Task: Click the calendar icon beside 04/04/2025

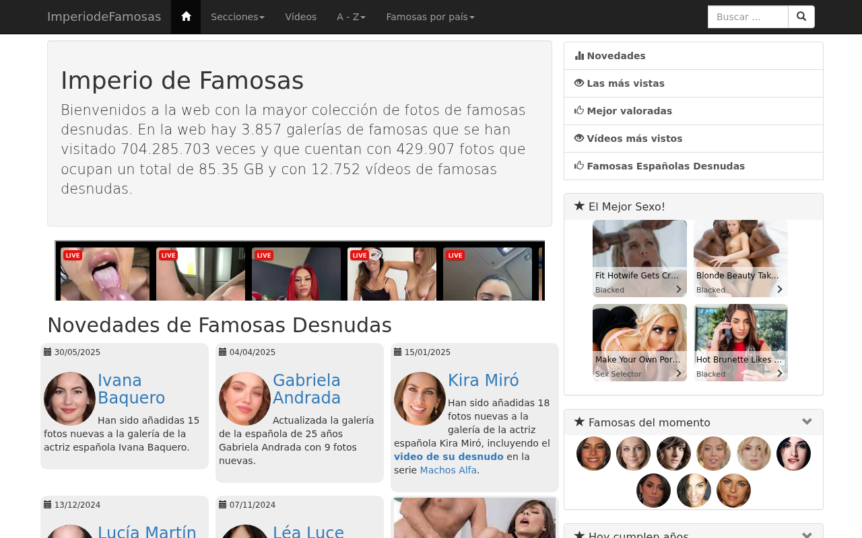Action: (x=223, y=352)
